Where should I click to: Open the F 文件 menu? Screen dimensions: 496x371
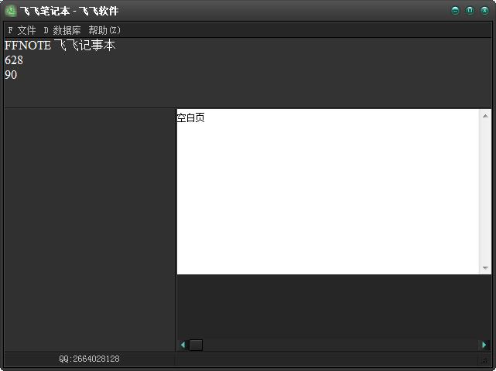click(x=22, y=30)
